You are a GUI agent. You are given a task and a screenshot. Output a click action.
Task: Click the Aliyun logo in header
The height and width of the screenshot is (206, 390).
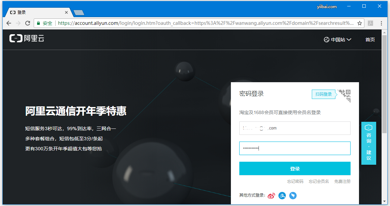click(27, 39)
